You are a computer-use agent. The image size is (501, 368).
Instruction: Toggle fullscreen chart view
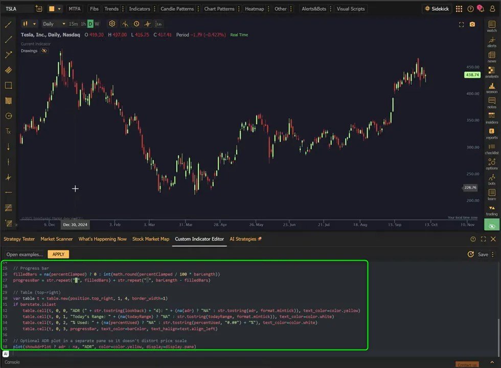click(461, 25)
